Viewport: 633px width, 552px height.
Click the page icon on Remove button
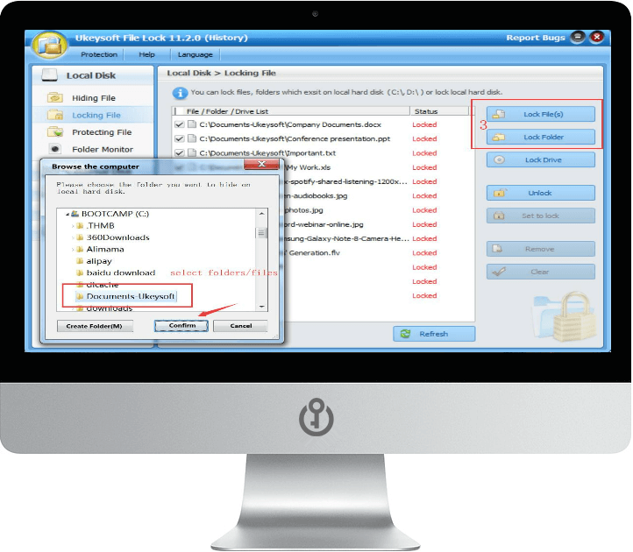point(497,249)
